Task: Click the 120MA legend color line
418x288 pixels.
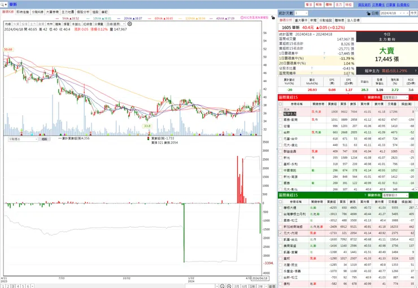Action: click(180, 19)
